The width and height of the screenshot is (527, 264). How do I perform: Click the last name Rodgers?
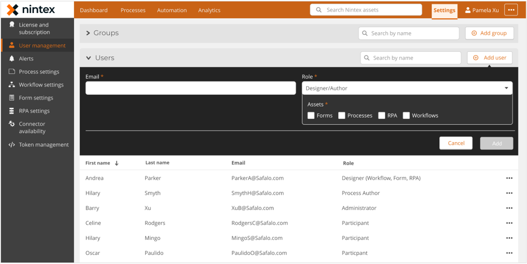click(x=155, y=223)
